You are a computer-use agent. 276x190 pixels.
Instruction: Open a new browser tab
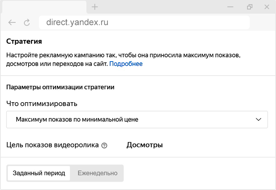95,7
